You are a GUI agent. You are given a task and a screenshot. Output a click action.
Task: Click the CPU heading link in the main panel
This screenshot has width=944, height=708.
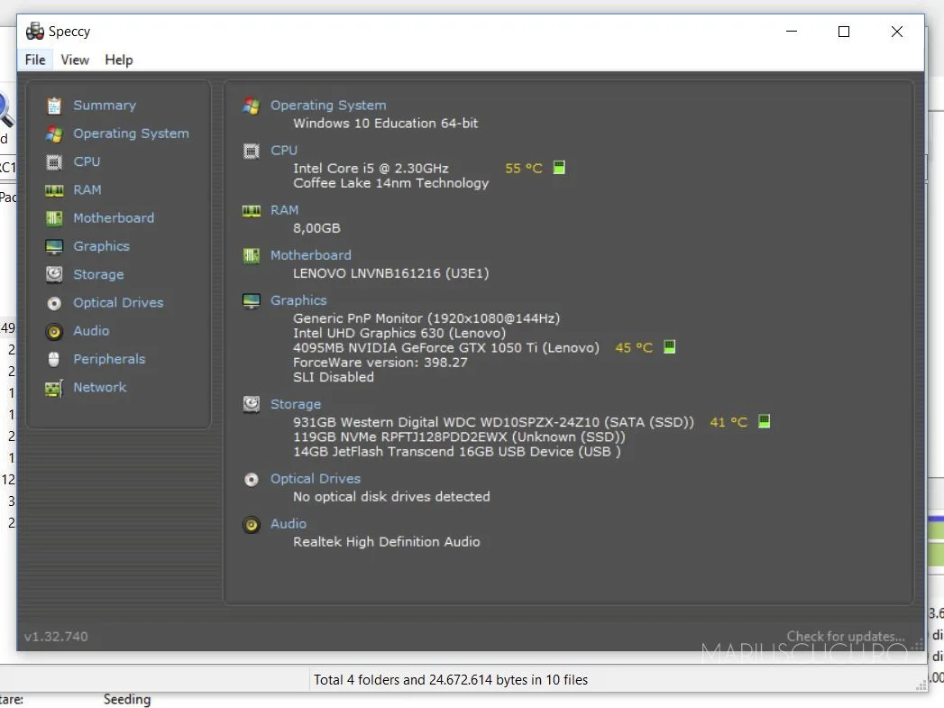284,151
